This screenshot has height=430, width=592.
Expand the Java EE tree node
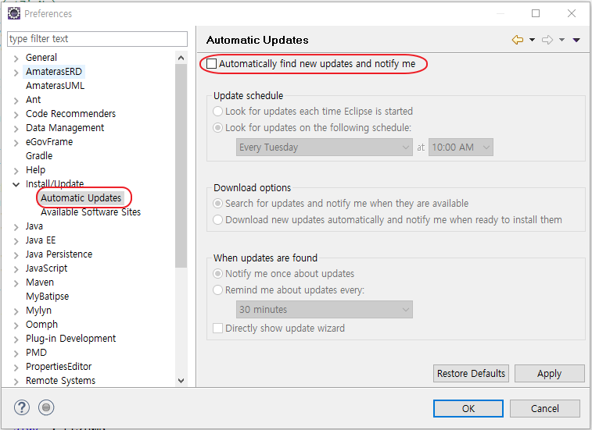click(x=16, y=241)
